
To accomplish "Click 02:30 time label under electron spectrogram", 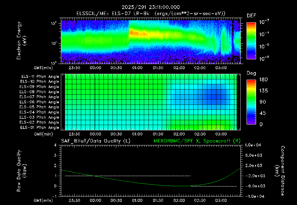I will (x=200, y=68).
